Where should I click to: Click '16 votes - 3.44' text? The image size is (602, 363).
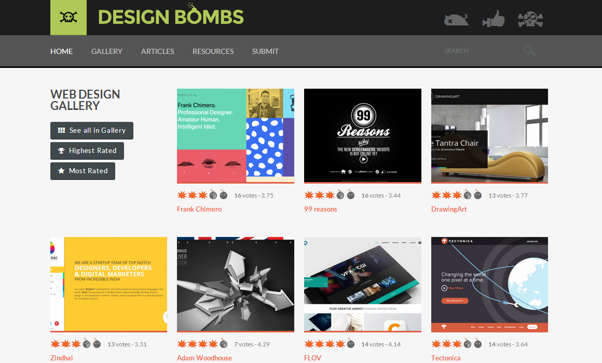click(381, 196)
